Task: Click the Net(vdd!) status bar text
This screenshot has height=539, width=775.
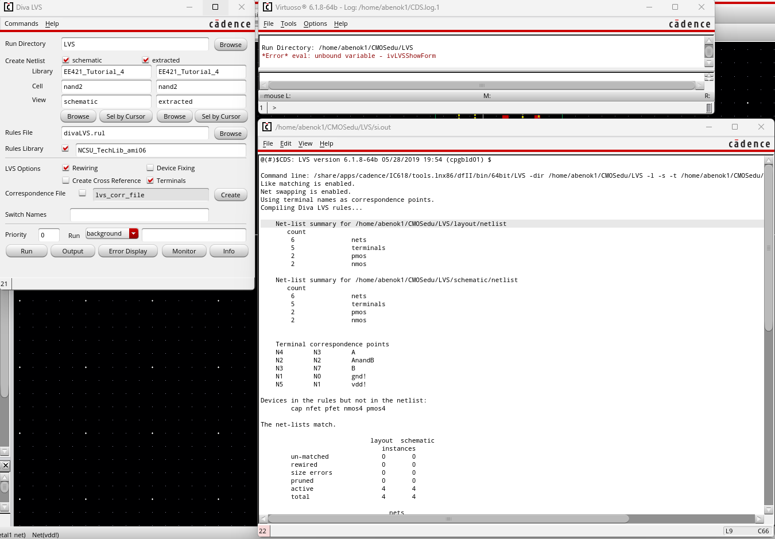Action: [45, 535]
